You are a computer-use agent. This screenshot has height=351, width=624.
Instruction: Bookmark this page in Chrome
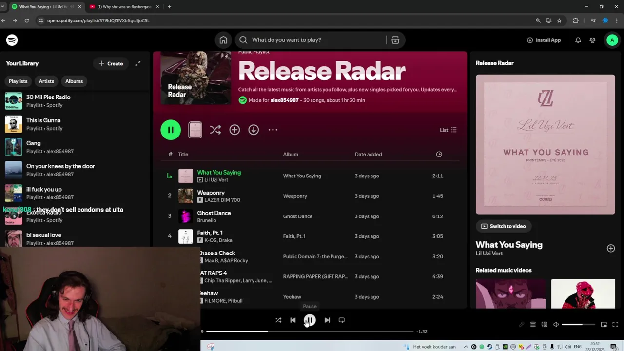(x=559, y=20)
